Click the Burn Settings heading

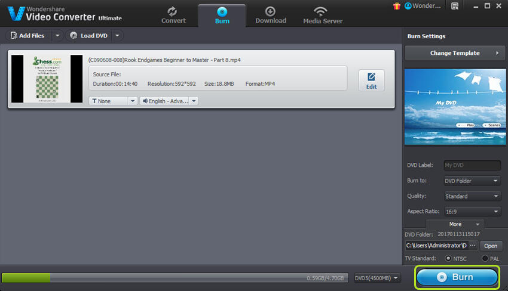click(x=426, y=36)
